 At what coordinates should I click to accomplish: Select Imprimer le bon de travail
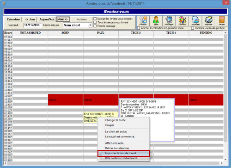point(123,153)
